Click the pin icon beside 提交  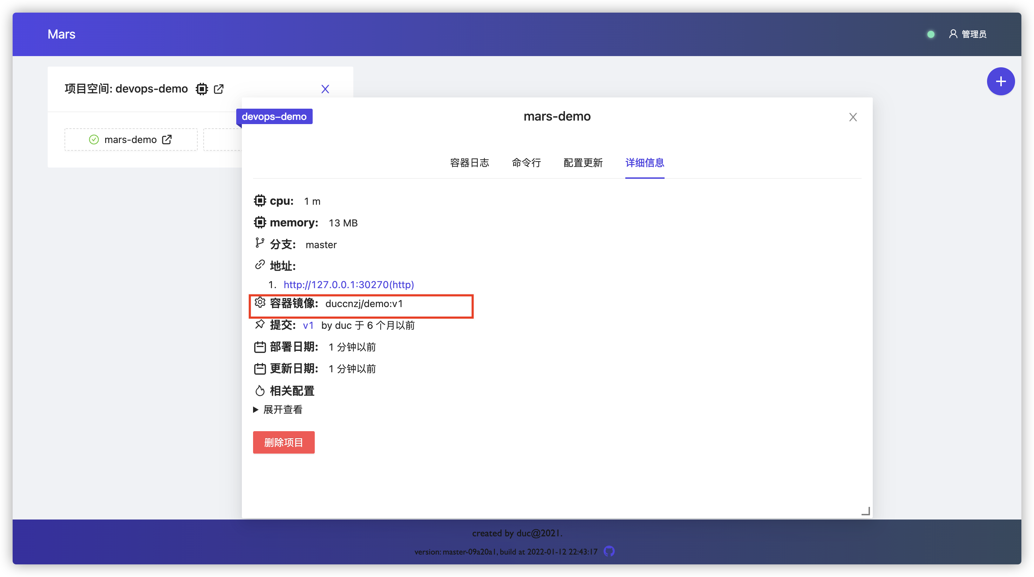[x=260, y=325]
